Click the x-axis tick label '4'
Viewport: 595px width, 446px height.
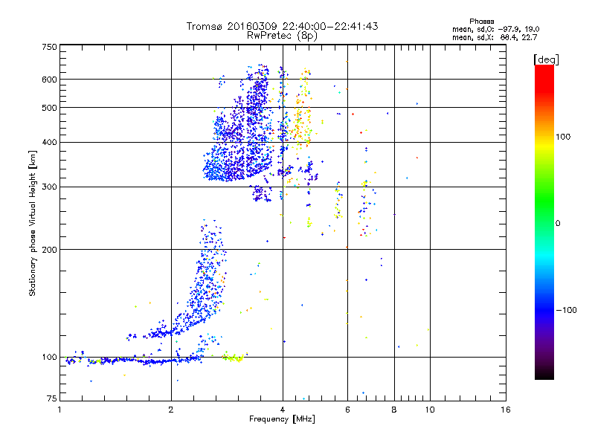283,410
